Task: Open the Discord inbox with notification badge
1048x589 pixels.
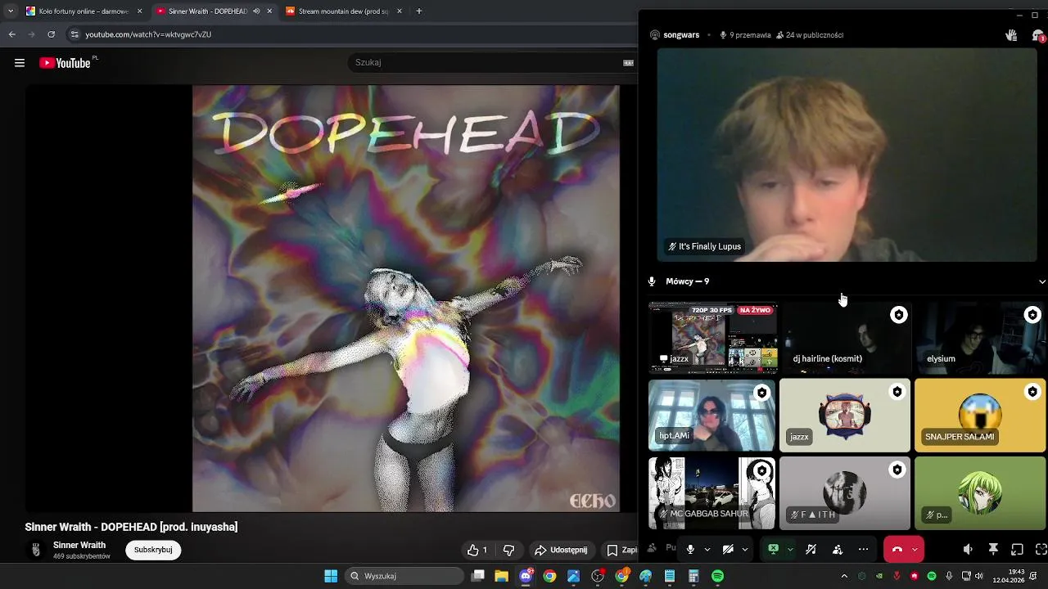Action: (x=1037, y=35)
